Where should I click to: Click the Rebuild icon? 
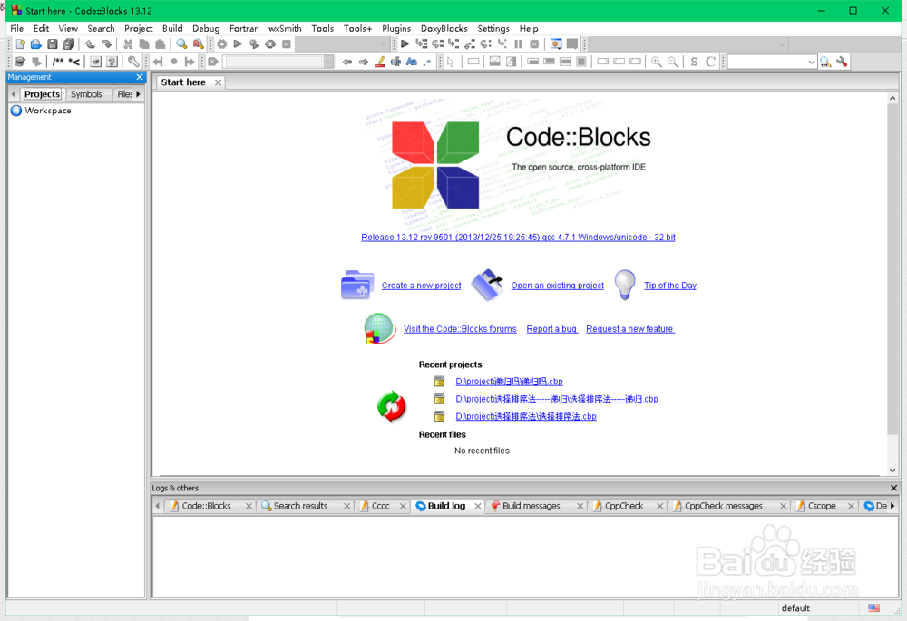(x=270, y=44)
